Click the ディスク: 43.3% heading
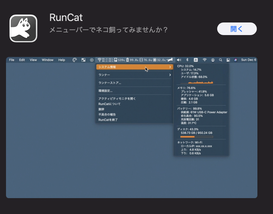The image size is (273, 214). click(188, 129)
